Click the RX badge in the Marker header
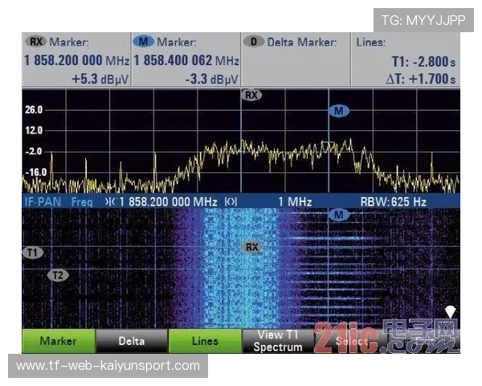The height and width of the screenshot is (386, 482). click(x=36, y=42)
